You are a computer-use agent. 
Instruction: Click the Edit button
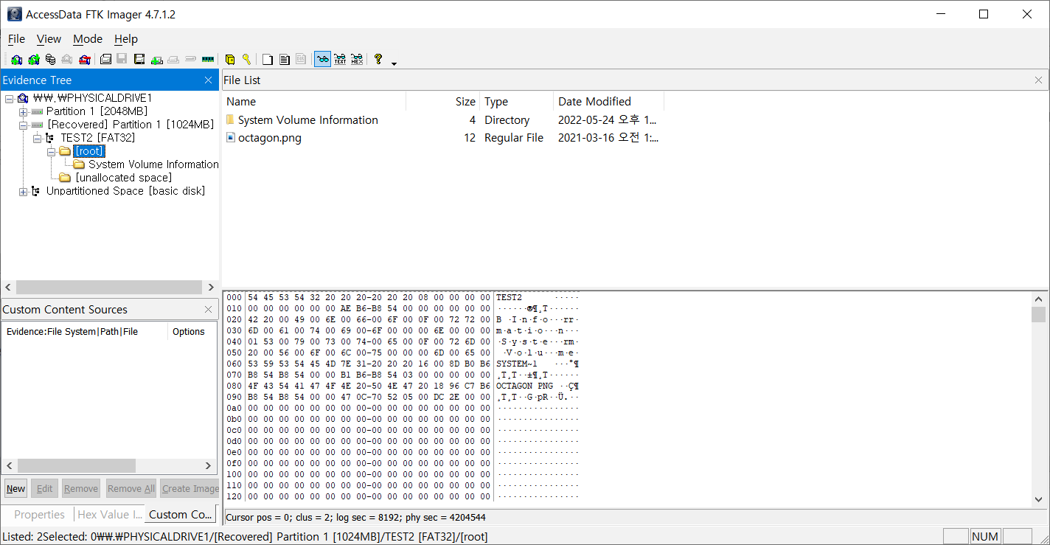coord(45,488)
